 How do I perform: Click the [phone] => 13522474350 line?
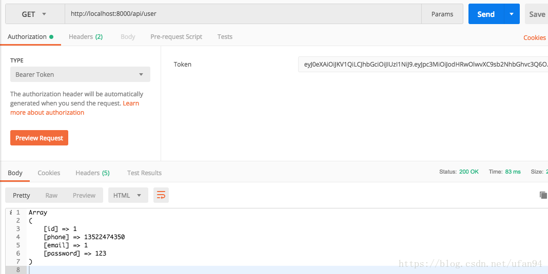point(84,237)
